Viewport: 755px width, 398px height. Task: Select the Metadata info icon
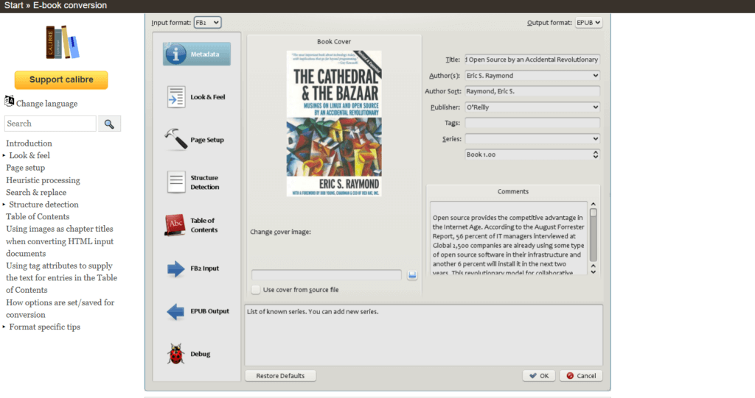coord(176,54)
